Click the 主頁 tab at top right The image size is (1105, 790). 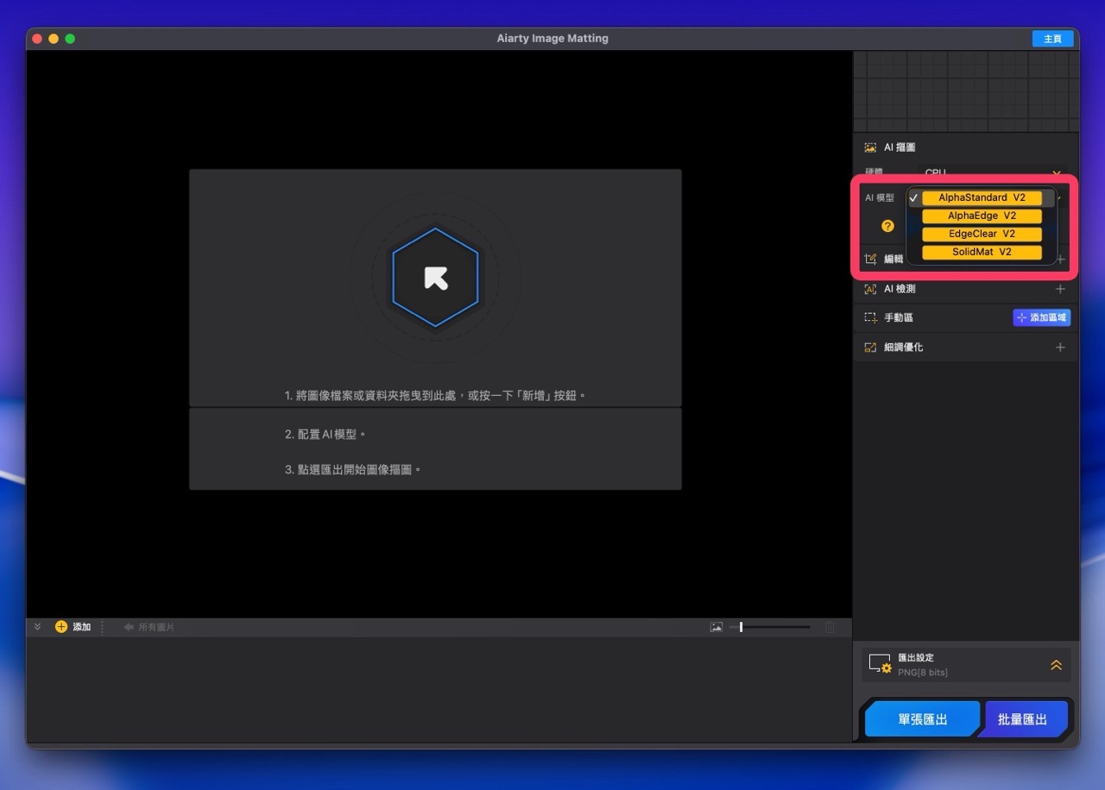point(1052,38)
